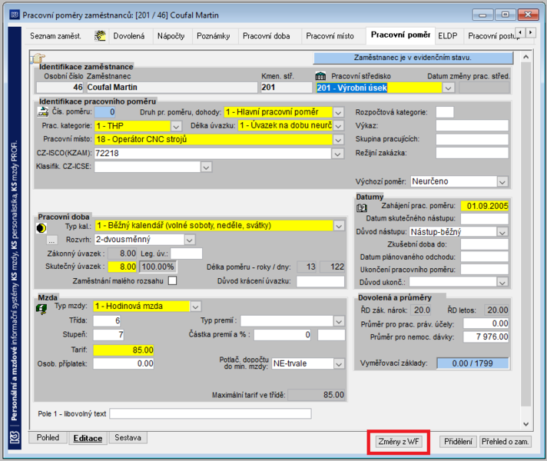This screenshot has width=547, height=461.
Task: Click the ellipsis button beside Rozvrh
Action: (51, 240)
